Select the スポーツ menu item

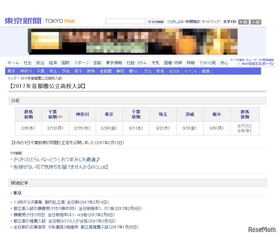81,63
